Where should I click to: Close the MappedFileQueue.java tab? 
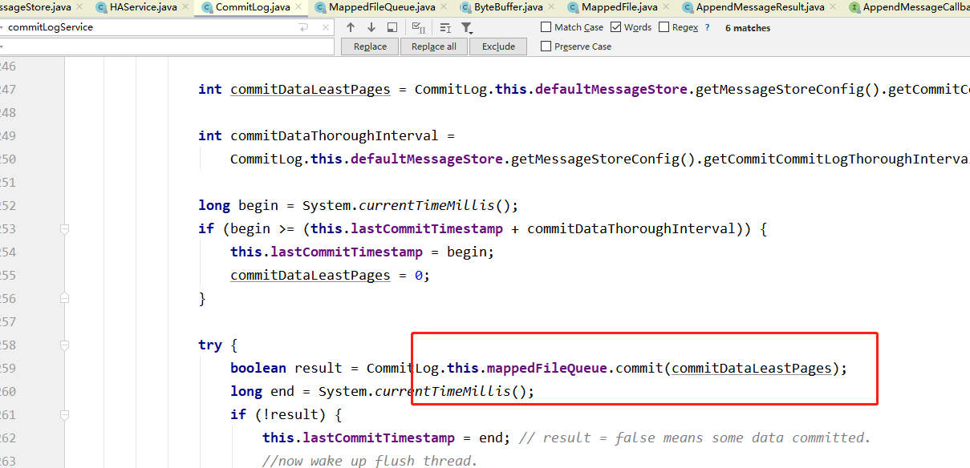pyautogui.click(x=444, y=7)
